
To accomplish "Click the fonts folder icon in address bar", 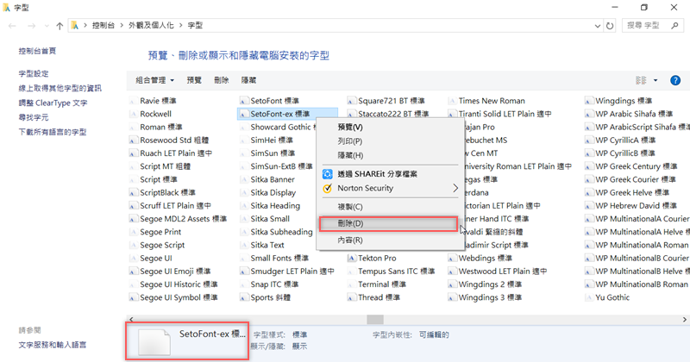I will point(75,26).
